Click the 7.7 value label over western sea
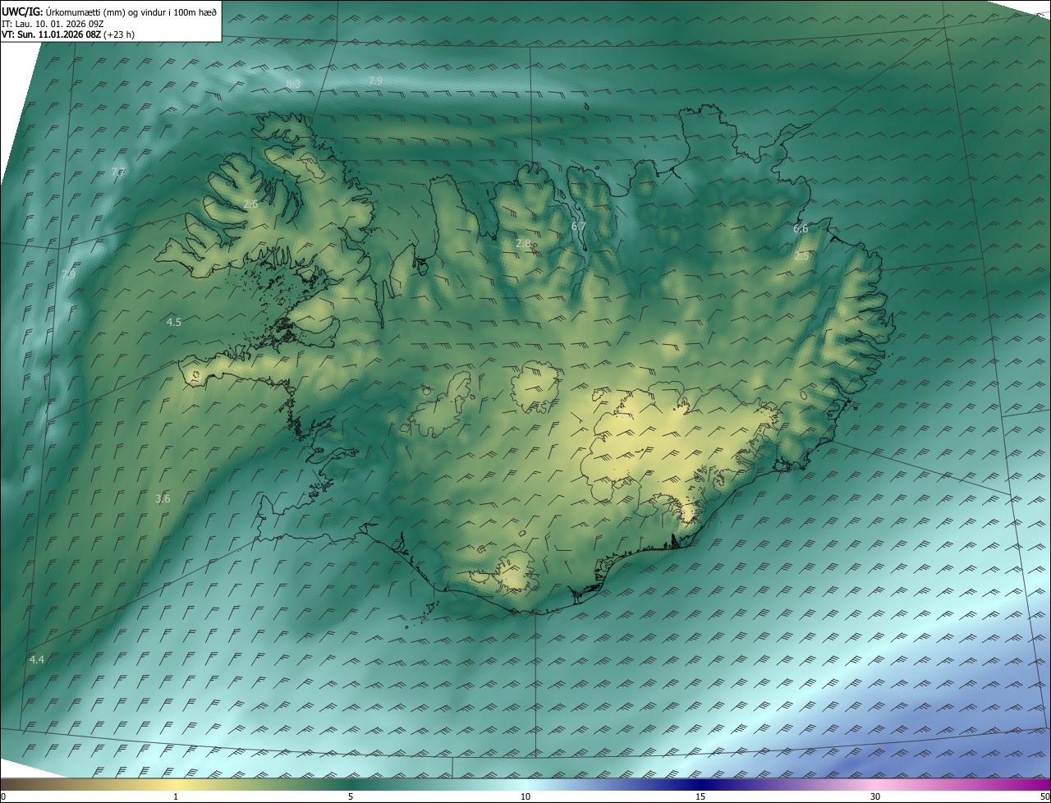The width and height of the screenshot is (1051, 803). click(118, 172)
